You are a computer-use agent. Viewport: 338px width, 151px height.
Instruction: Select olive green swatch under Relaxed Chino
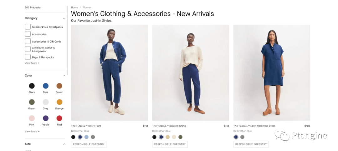181,137
